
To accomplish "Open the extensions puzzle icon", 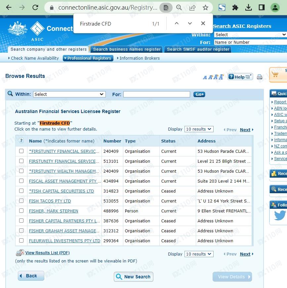I will pyautogui.click(x=235, y=8).
